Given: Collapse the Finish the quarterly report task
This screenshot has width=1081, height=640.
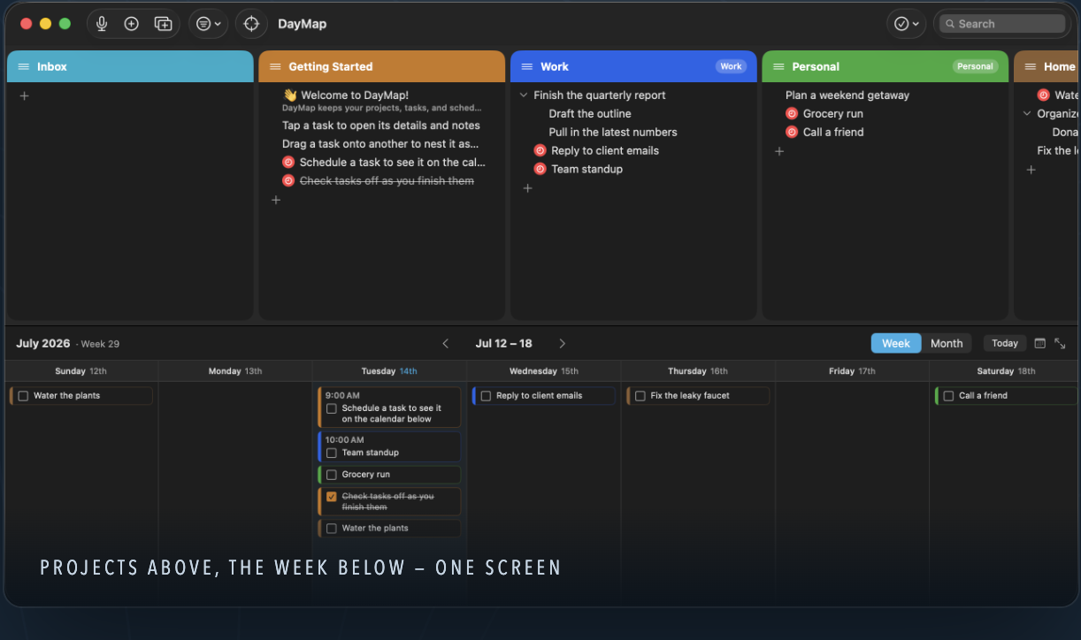Looking at the screenshot, I should (x=524, y=95).
